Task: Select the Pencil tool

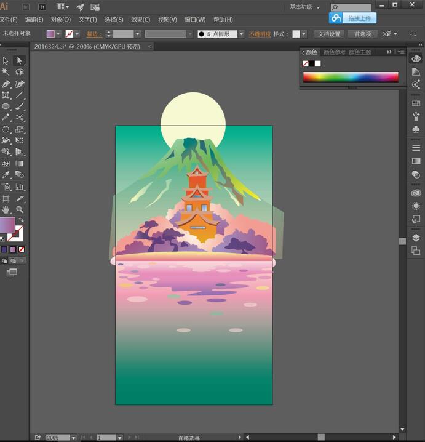Action: [6, 118]
